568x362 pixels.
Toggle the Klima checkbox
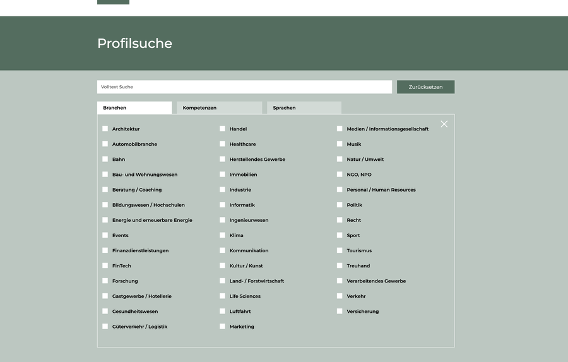pyautogui.click(x=223, y=235)
